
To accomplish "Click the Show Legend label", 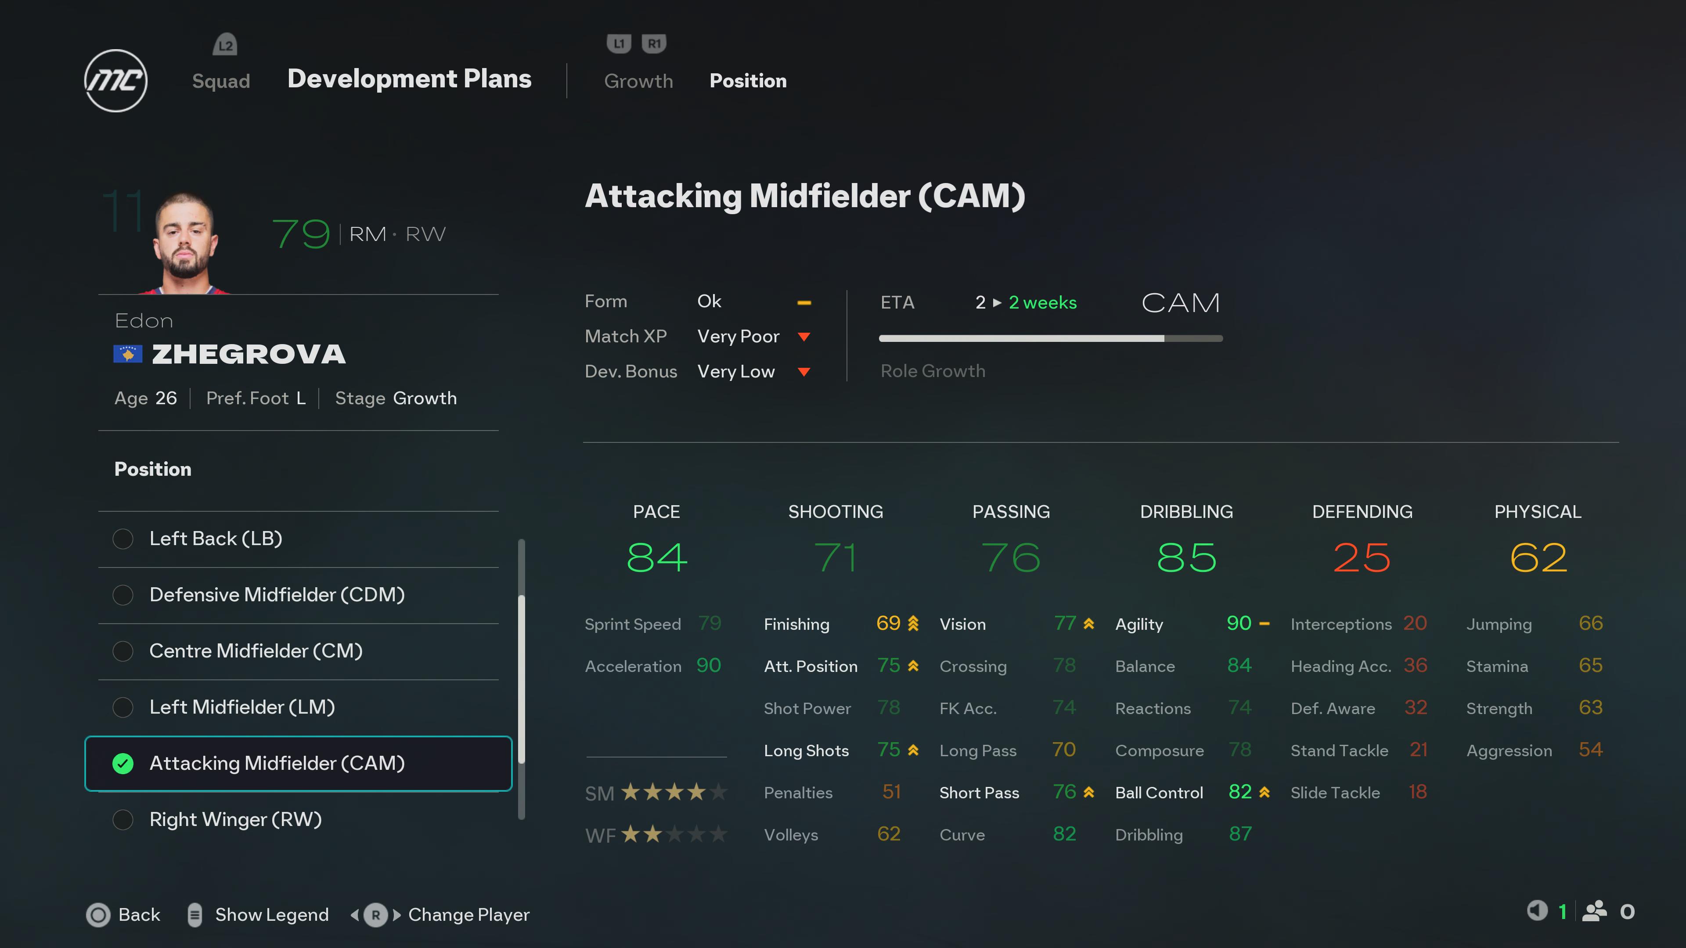I will tap(272, 915).
